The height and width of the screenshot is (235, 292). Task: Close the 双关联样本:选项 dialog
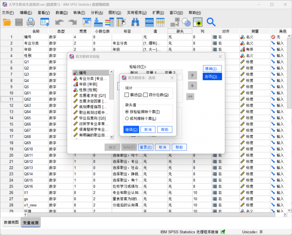coord(172,78)
